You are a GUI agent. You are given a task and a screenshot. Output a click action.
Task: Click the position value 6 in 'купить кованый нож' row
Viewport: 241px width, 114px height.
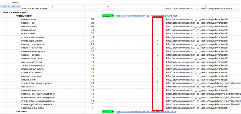coord(158,41)
